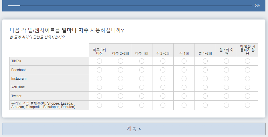Viewport: 268px width, 137px height.
Task: Choose Instagram 주 2~6회 option
Action: pyautogui.click(x=163, y=79)
